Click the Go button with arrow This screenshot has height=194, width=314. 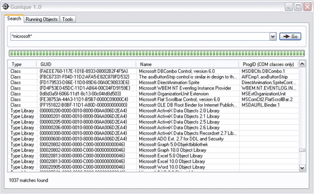(x=290, y=36)
